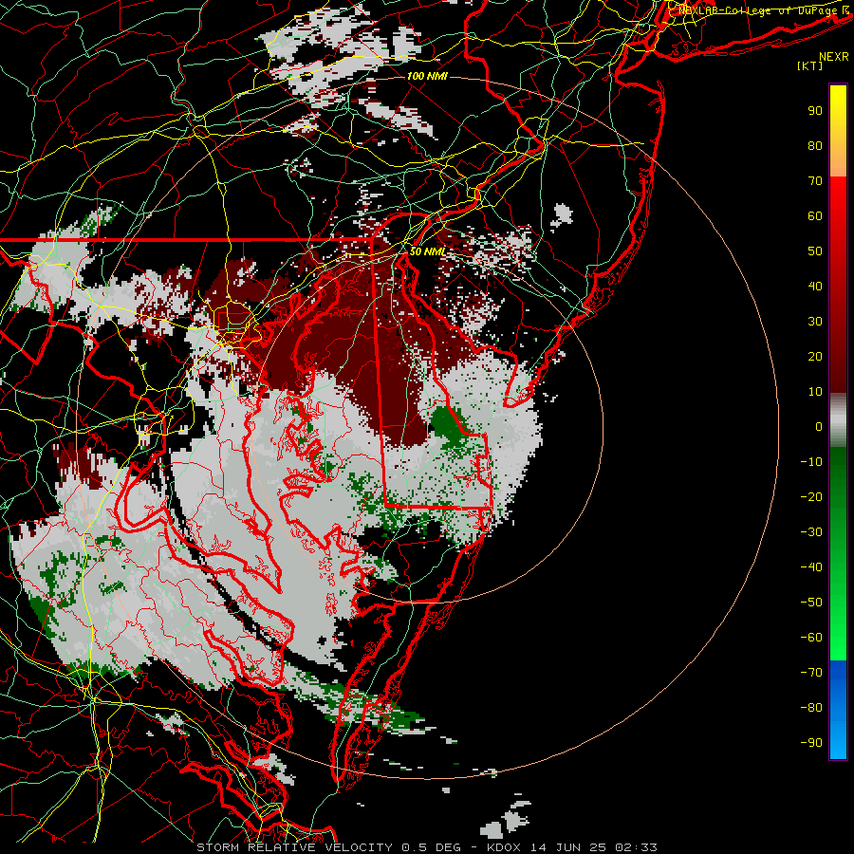The height and width of the screenshot is (854, 854).
Task: Click the "-40" scale label
Action: (811, 567)
